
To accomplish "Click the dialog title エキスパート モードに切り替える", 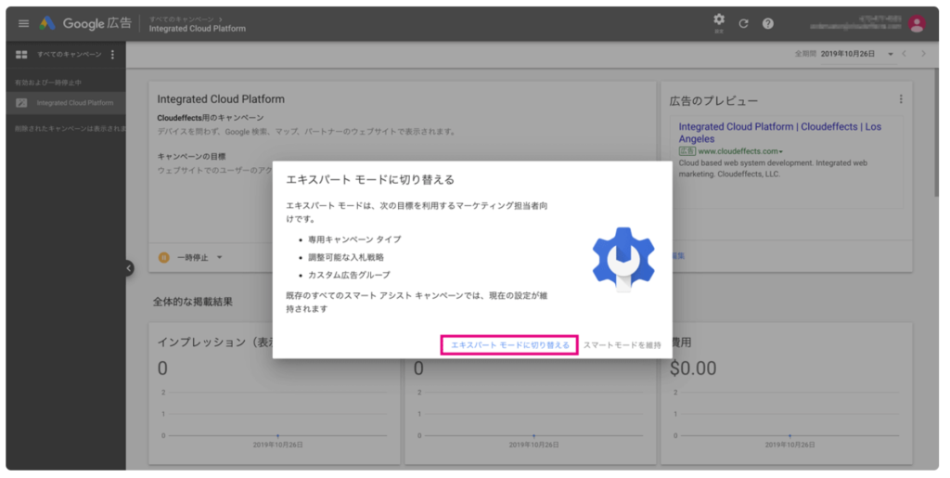I will [370, 180].
